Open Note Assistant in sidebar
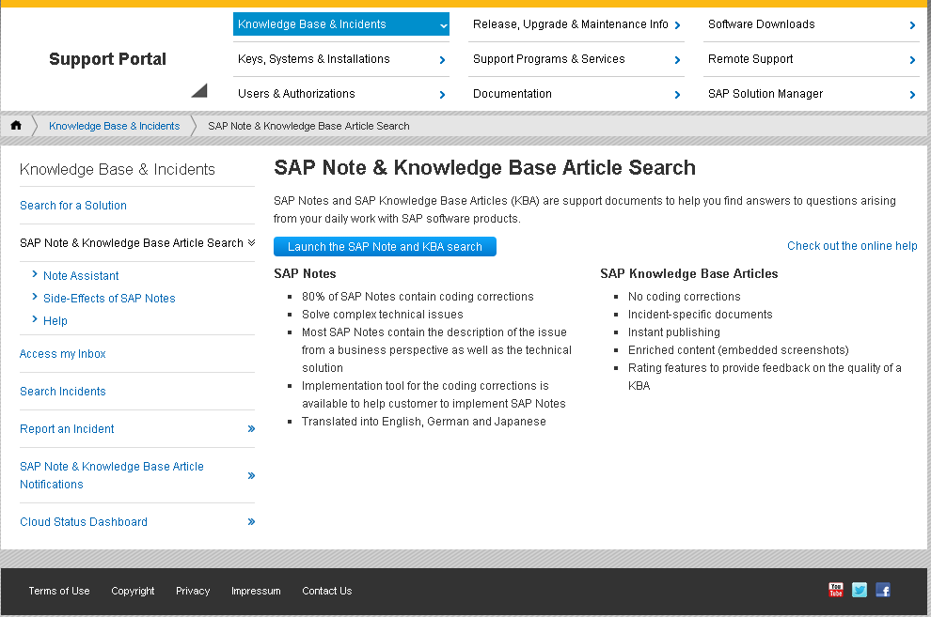Image resolution: width=931 pixels, height=617 pixels. (81, 276)
